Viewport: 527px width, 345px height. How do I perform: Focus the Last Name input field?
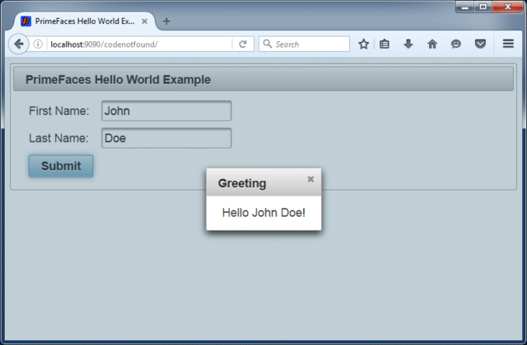tap(166, 138)
